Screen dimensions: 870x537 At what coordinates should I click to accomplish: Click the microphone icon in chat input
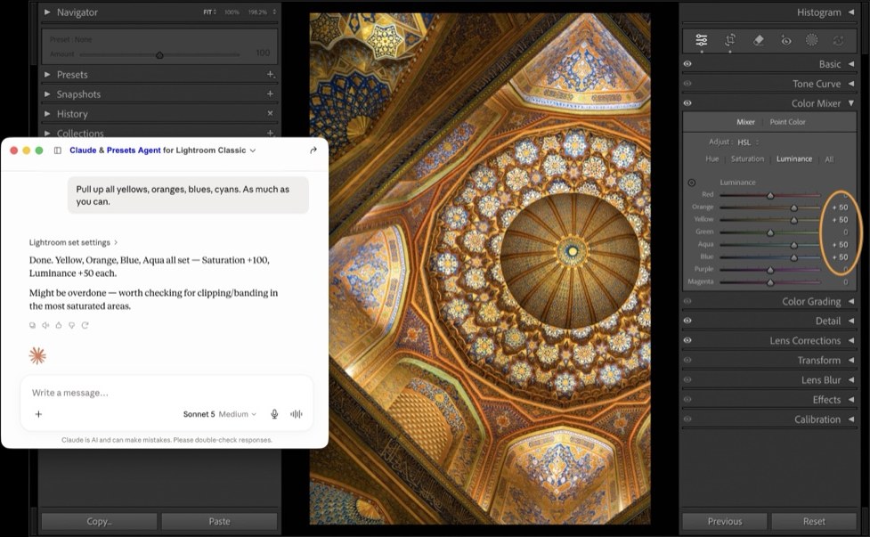pos(274,414)
